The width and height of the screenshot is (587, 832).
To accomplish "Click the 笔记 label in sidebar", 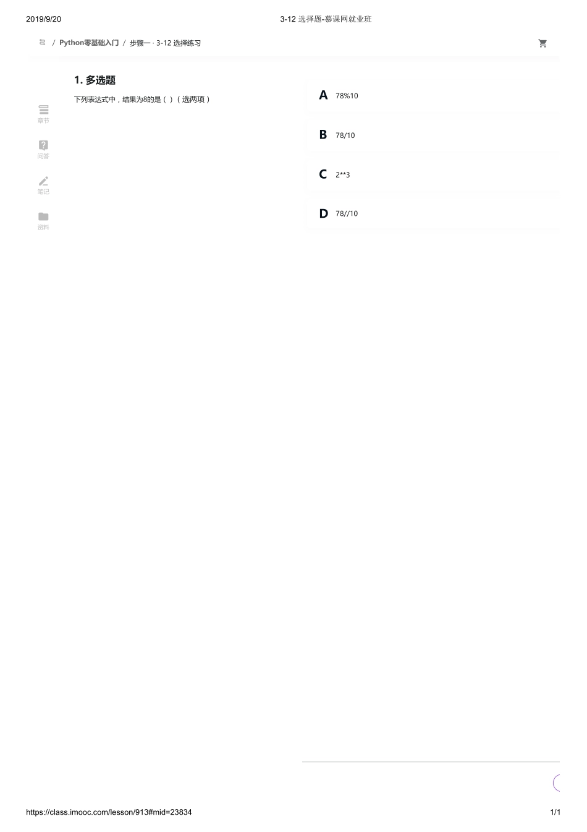I will (x=43, y=192).
